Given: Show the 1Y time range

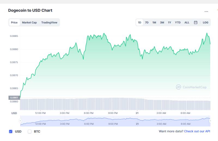Looking at the screenshot, I should coord(169,23).
